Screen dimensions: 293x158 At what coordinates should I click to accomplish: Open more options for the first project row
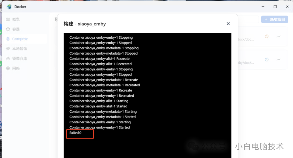point(278,36)
